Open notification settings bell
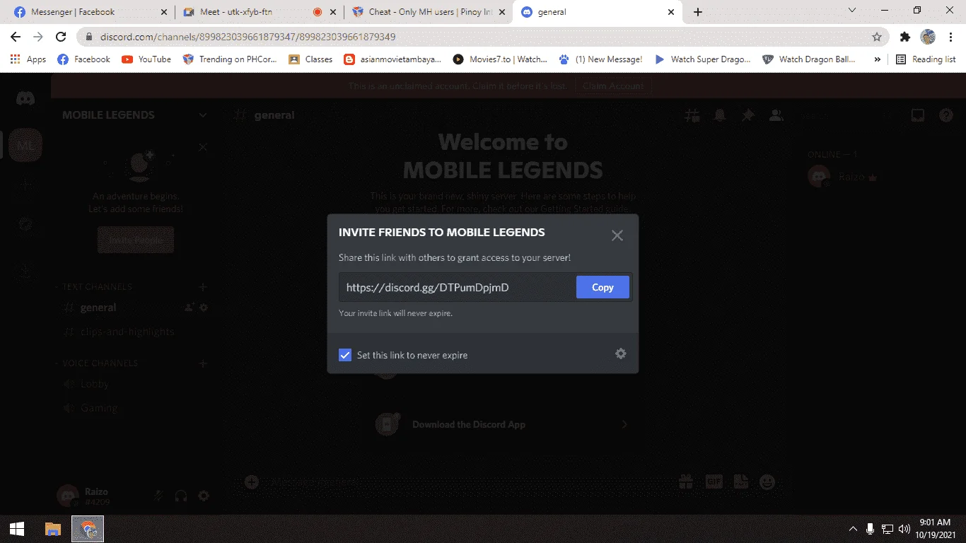The width and height of the screenshot is (966, 543). tap(720, 115)
